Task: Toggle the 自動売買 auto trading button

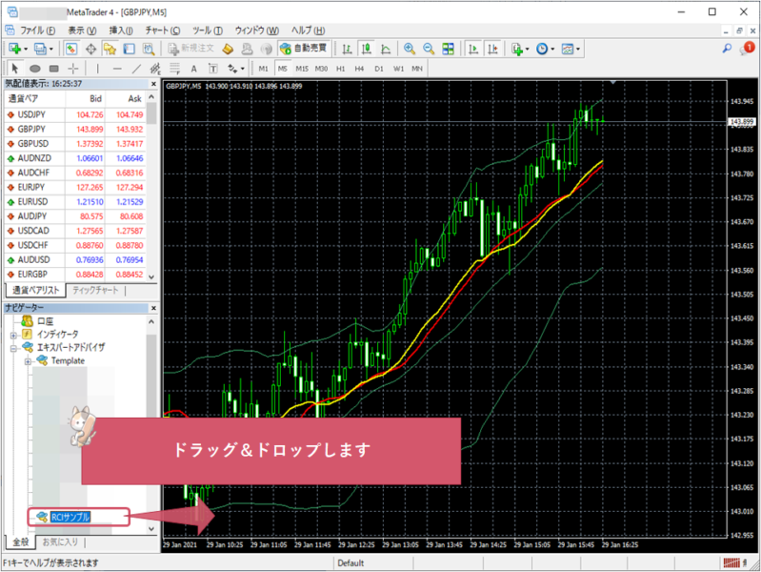Action: point(304,48)
